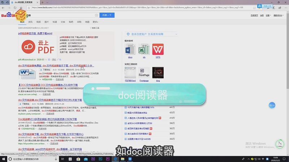Expand the 更多 tab dropdown

(95, 22)
